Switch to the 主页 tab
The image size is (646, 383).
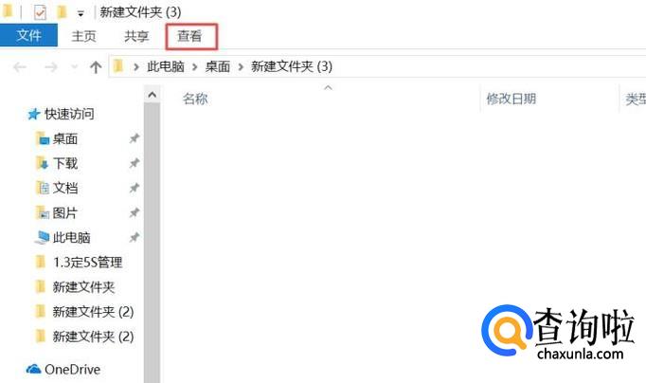pos(83,36)
